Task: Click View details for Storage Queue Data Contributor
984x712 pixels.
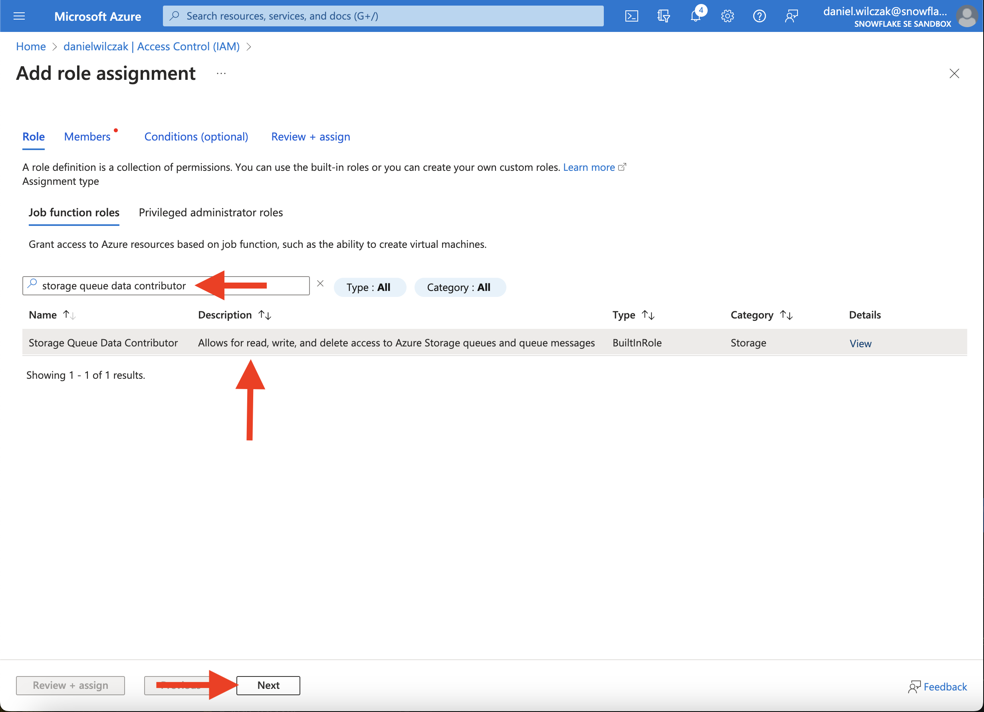Action: click(860, 343)
